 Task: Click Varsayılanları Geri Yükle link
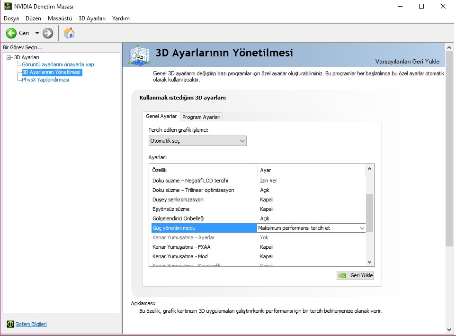(407, 62)
